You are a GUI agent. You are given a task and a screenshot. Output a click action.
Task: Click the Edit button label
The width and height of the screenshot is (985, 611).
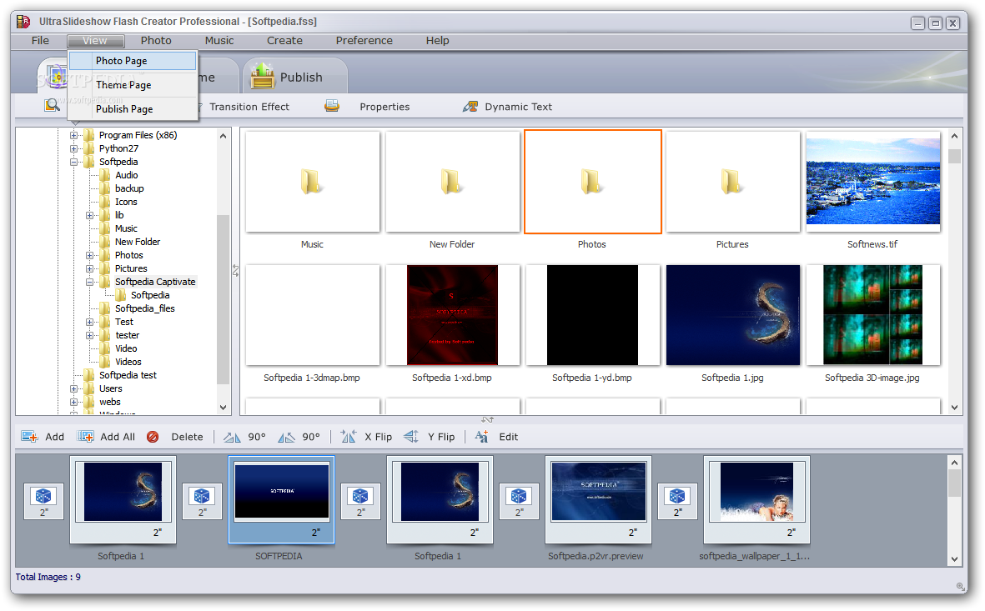click(508, 437)
